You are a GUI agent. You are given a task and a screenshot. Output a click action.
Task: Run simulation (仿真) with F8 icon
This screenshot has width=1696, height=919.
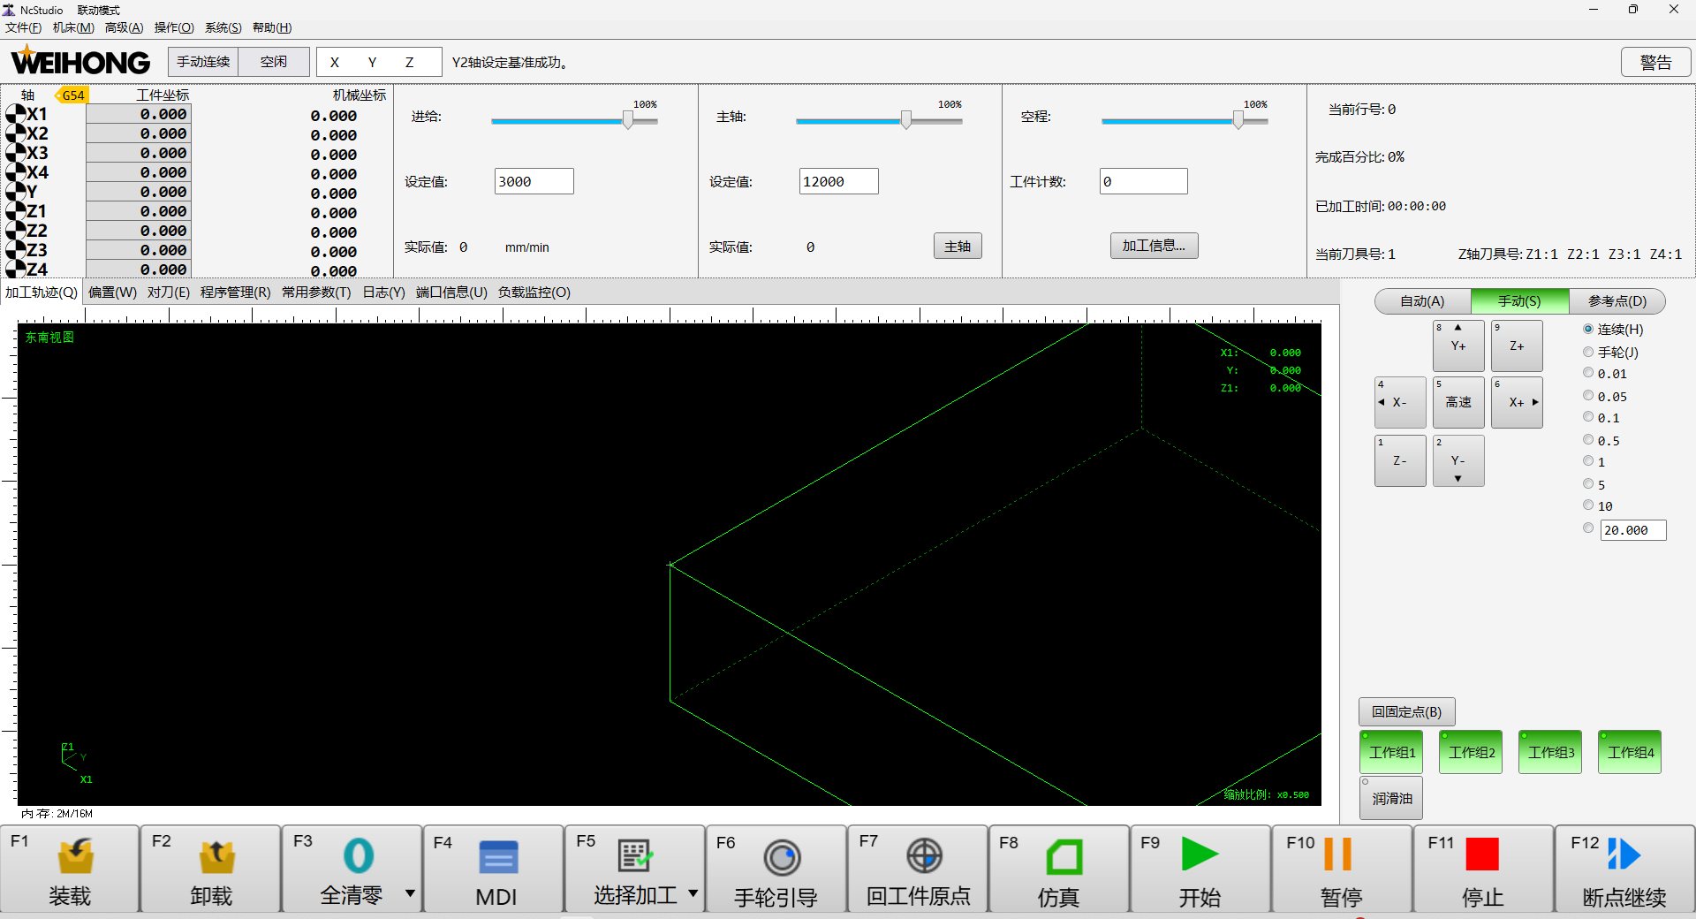pyautogui.click(x=1064, y=856)
